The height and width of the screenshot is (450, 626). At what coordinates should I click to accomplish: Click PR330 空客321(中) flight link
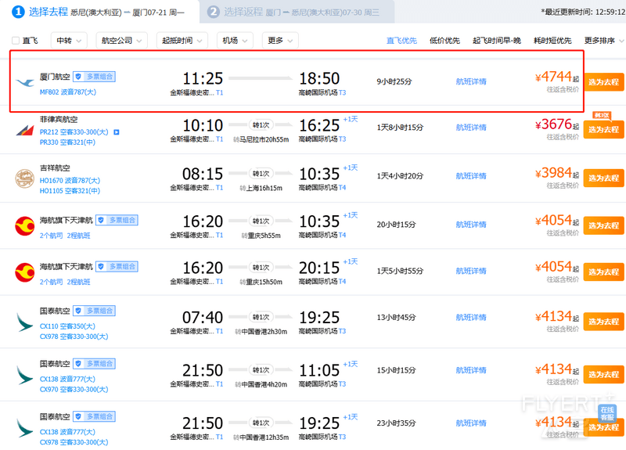[67, 142]
